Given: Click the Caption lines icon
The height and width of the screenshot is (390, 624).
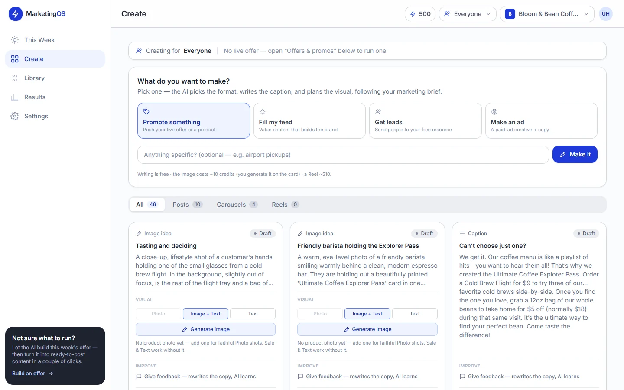Looking at the screenshot, I should pos(462,234).
